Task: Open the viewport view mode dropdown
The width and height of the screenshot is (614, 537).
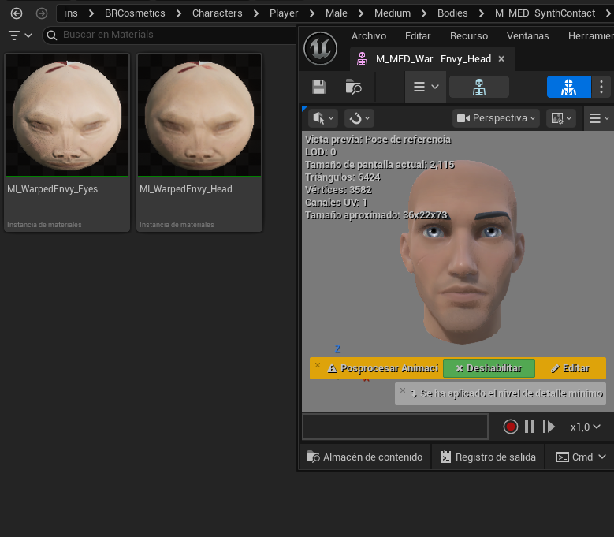Action: pos(560,118)
